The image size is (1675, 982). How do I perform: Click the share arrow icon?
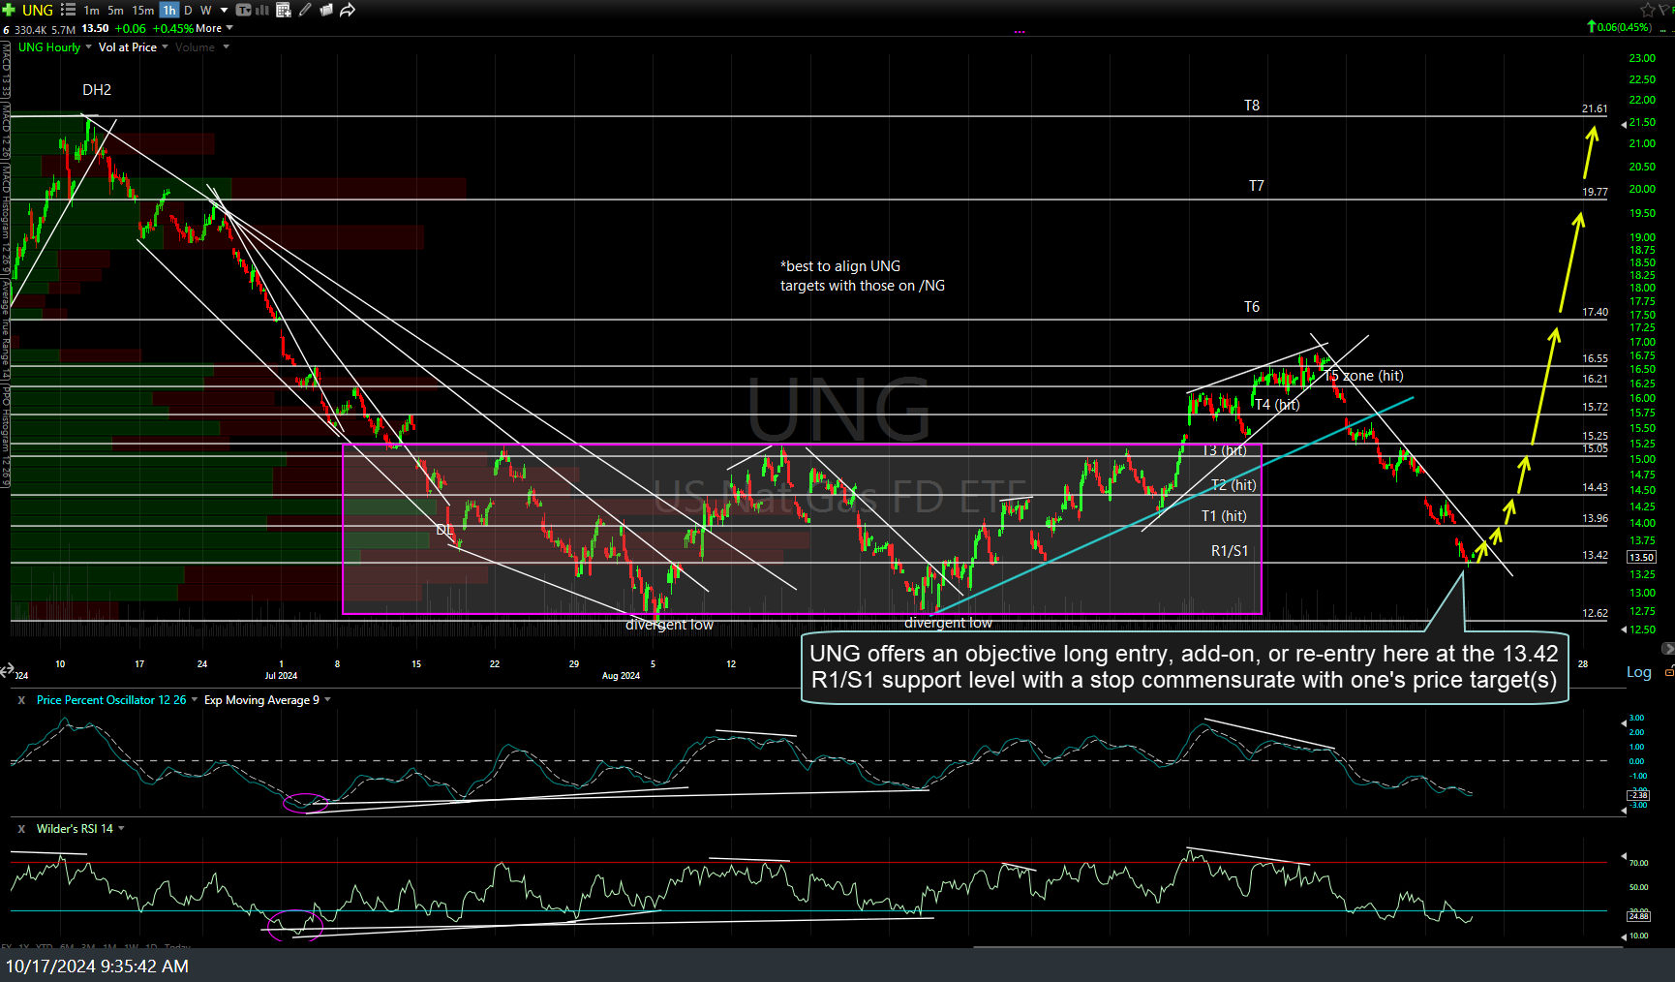tap(348, 10)
